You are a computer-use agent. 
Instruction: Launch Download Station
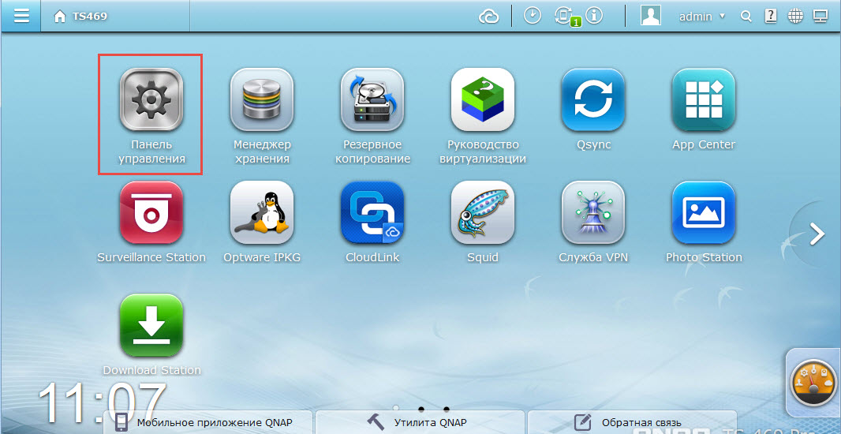tap(151, 326)
